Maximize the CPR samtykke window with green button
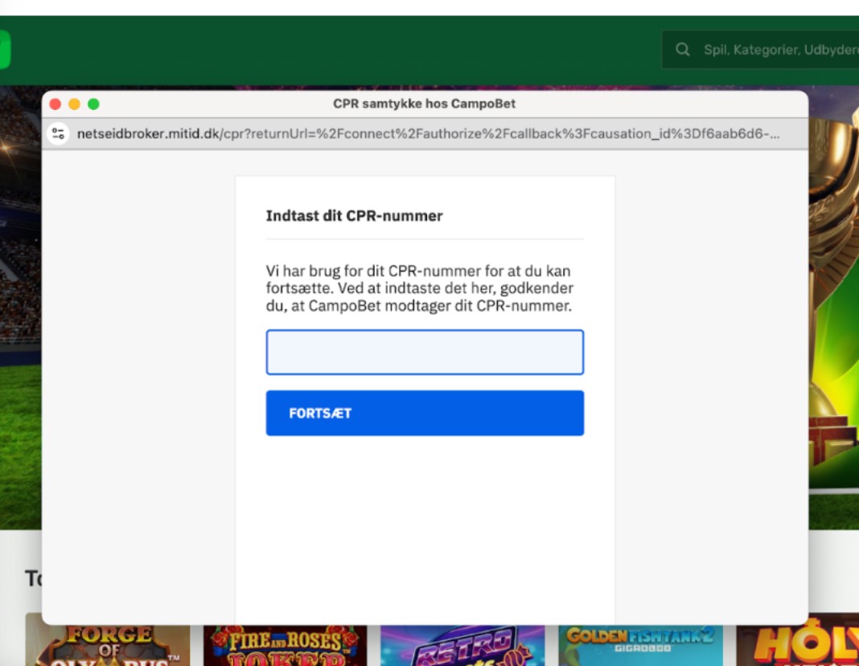 [x=93, y=104]
